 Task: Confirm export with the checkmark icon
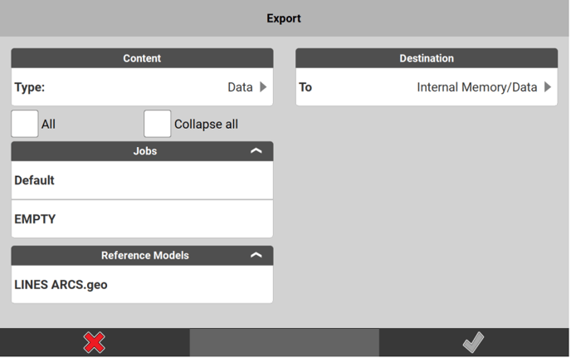pyautogui.click(x=473, y=342)
